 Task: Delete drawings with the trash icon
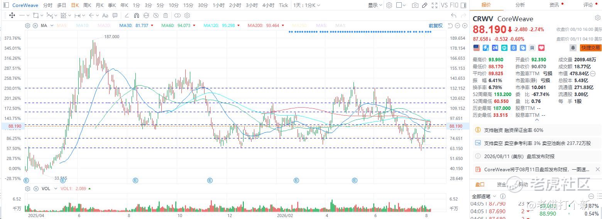pos(165,15)
